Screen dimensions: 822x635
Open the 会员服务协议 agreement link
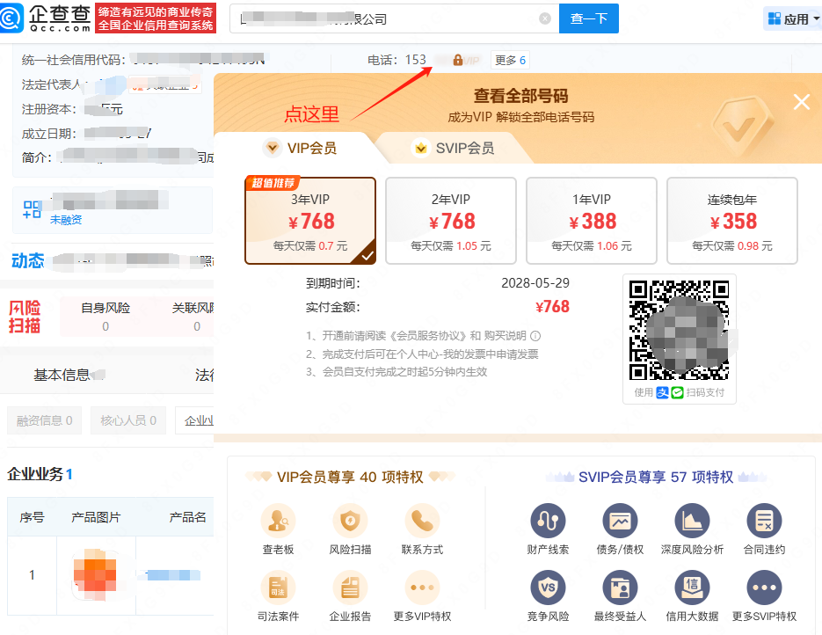point(428,336)
